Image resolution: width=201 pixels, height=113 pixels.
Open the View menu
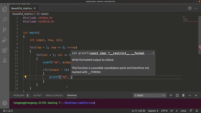click(x=14, y=4)
